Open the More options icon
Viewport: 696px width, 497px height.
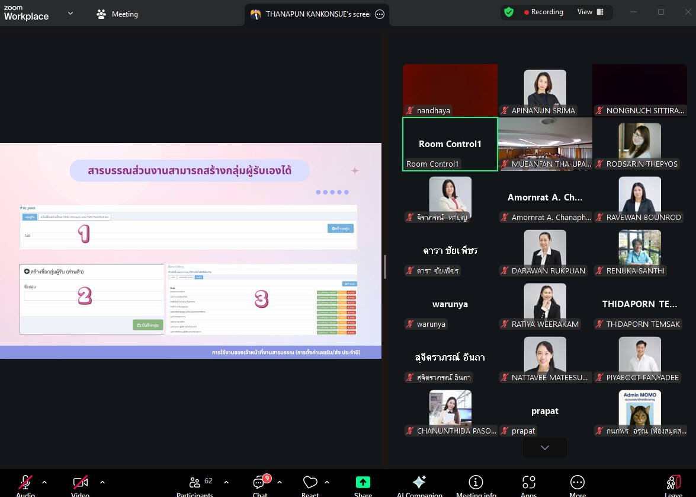pyautogui.click(x=577, y=482)
